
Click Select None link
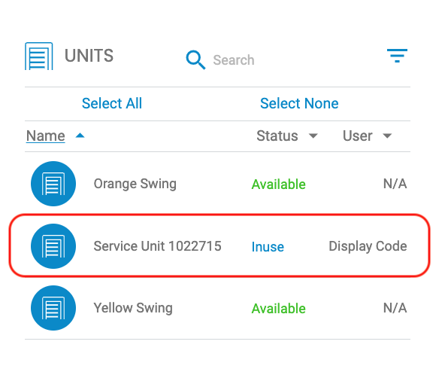coord(299,103)
